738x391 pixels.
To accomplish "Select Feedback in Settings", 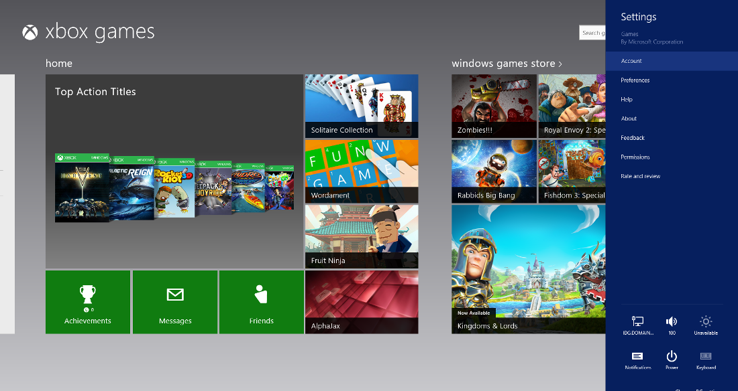I will 633,138.
